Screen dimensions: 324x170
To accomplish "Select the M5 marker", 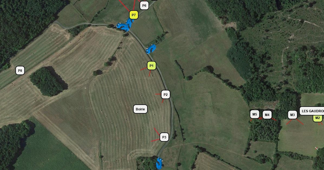I will click(255, 114).
